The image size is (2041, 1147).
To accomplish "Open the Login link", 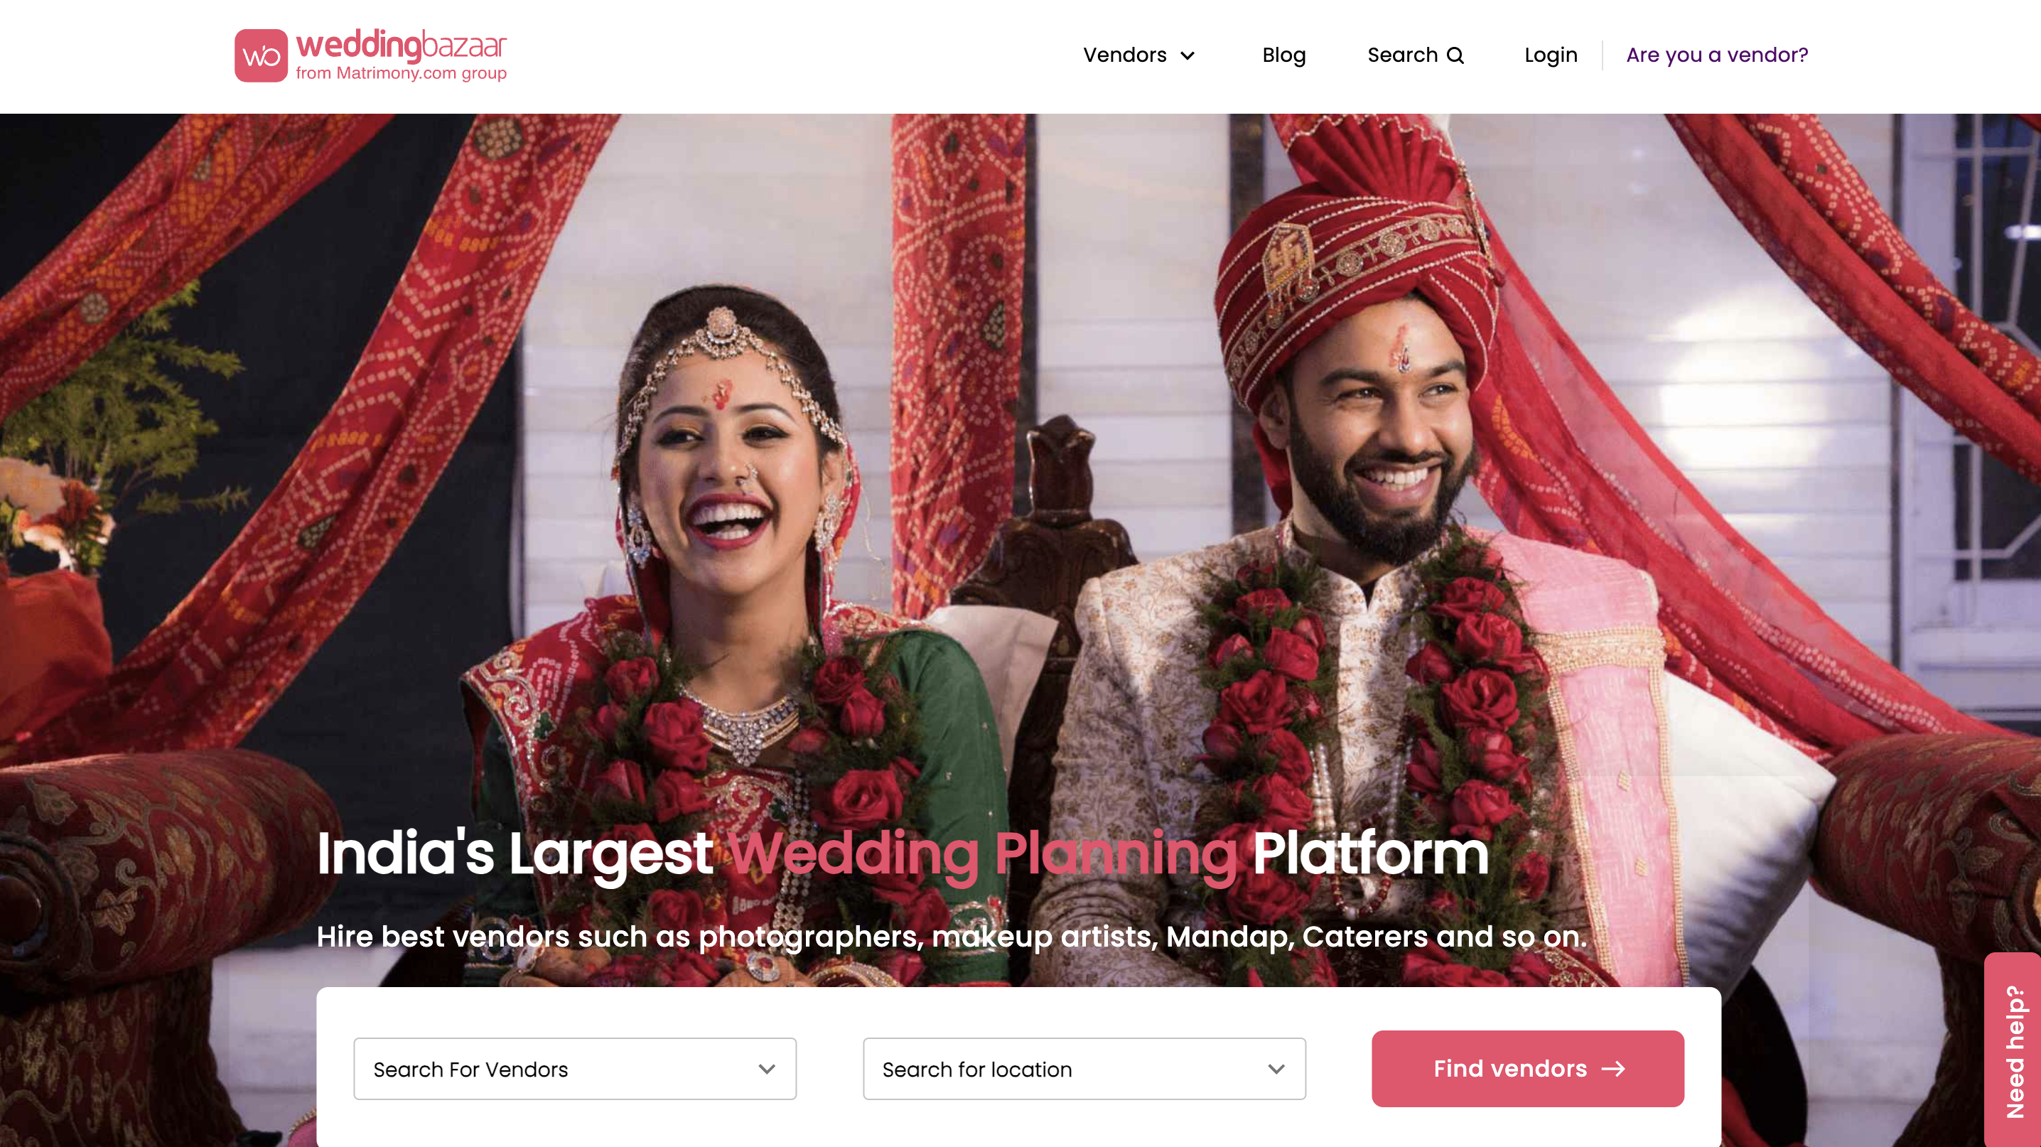I will pos(1551,55).
